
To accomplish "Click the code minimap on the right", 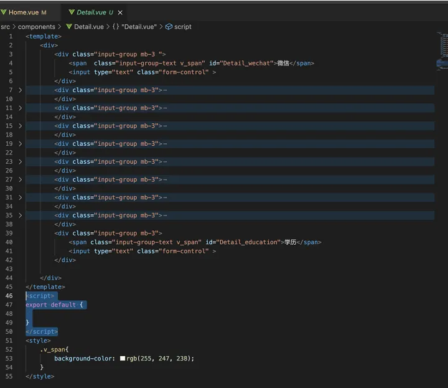I will click(x=442, y=50).
